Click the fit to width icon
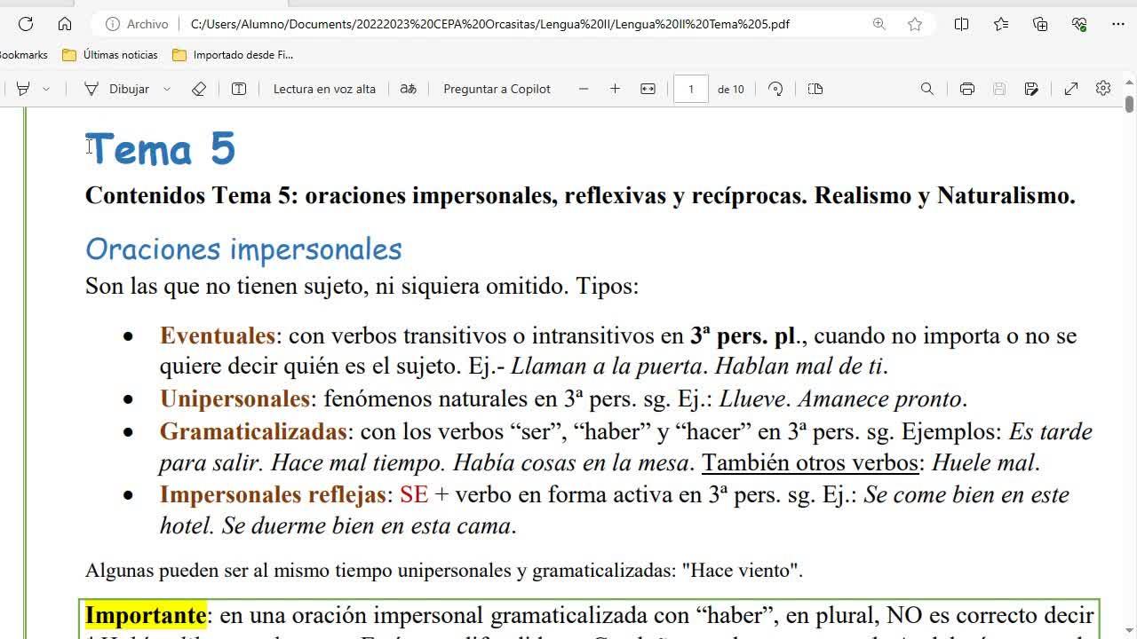 click(x=648, y=89)
